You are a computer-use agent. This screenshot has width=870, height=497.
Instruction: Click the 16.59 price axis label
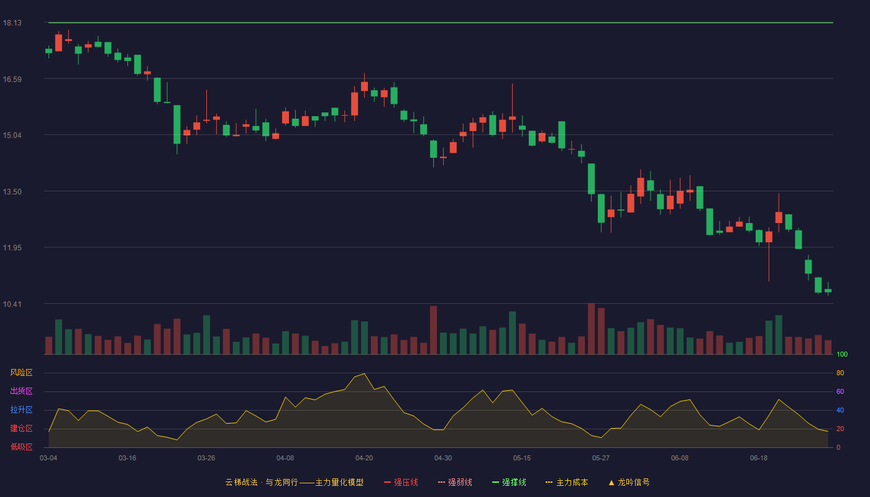pos(12,79)
